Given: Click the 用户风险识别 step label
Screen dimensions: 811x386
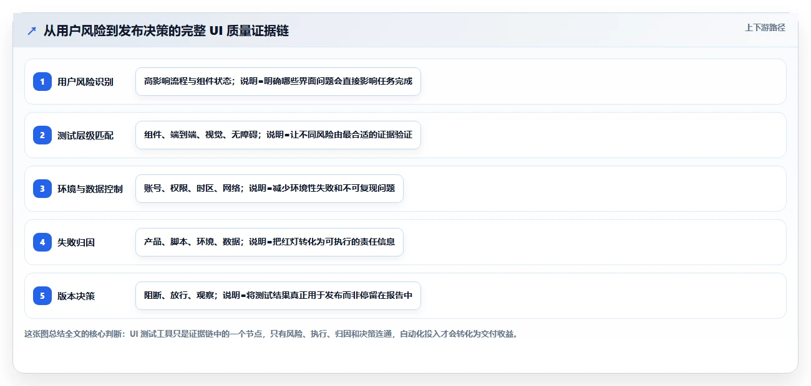Looking at the screenshot, I should (85, 82).
